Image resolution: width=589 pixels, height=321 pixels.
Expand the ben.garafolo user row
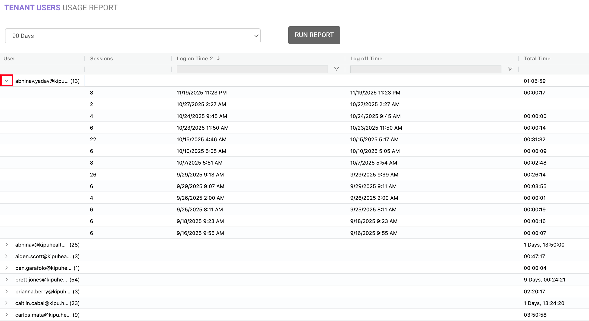click(7, 268)
